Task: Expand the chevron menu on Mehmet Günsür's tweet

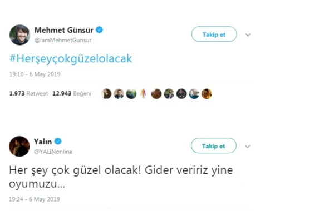Action: (248, 35)
